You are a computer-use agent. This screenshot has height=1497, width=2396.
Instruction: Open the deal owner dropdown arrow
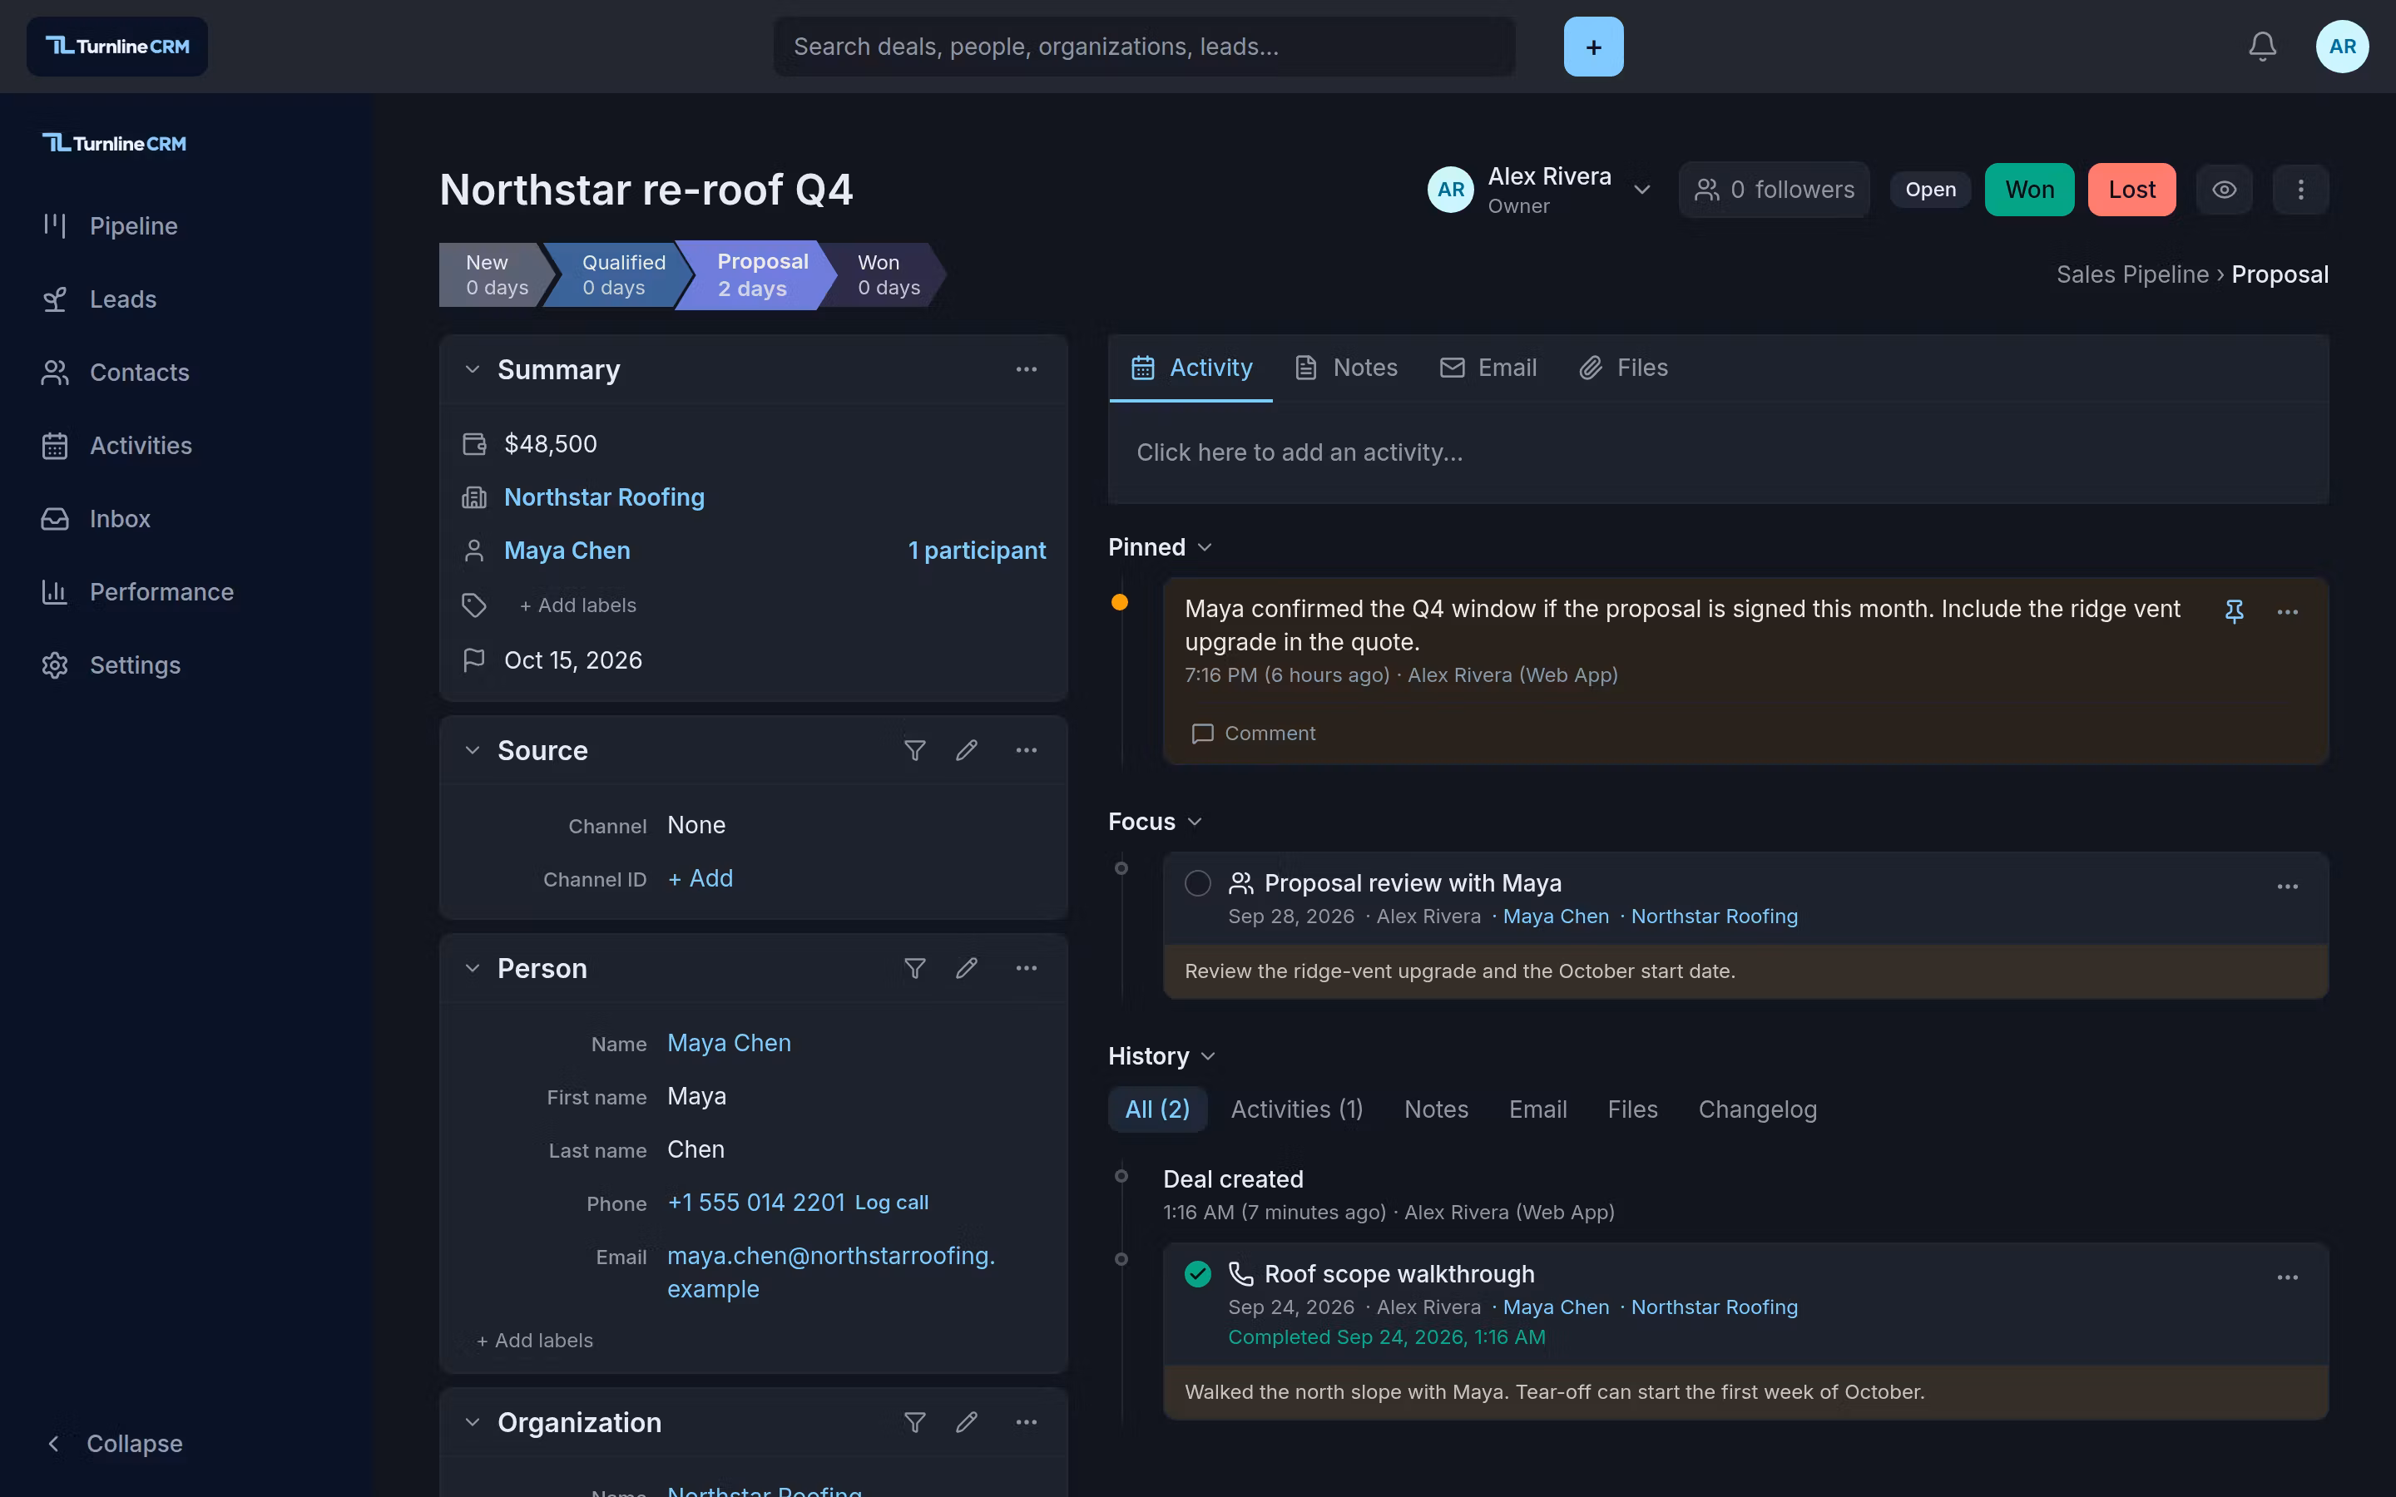pyautogui.click(x=1641, y=189)
